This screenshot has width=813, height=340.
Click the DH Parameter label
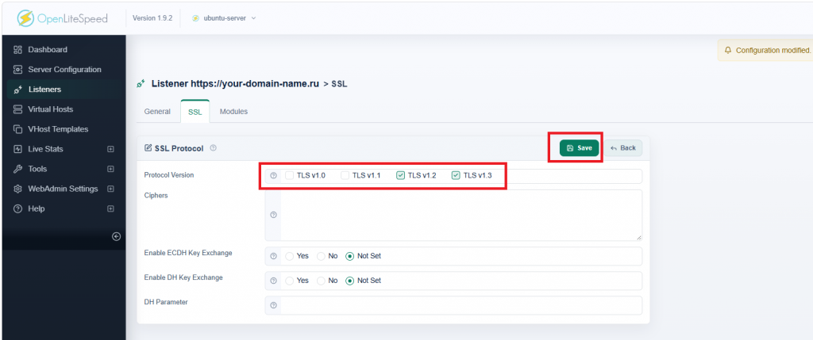(166, 302)
